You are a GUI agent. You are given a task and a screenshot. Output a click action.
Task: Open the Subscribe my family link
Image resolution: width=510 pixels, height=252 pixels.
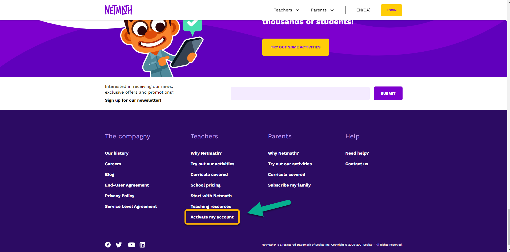[x=289, y=185]
